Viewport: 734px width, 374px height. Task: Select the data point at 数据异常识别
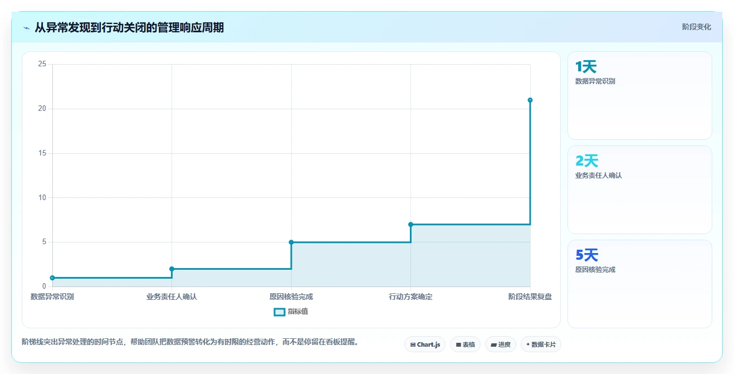[52, 278]
